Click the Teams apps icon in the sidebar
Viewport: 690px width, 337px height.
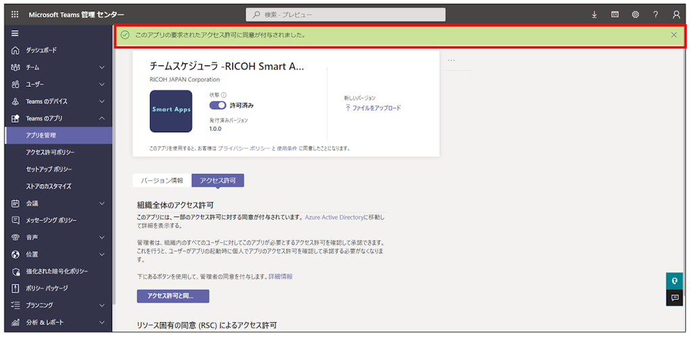click(16, 118)
